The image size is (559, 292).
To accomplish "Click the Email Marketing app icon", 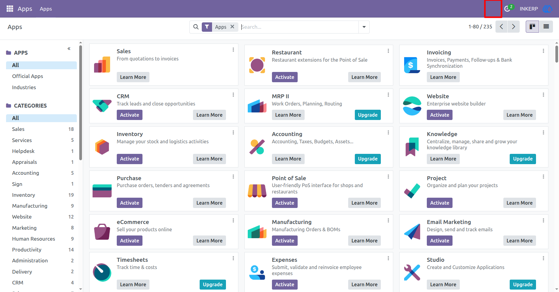I will [412, 232].
